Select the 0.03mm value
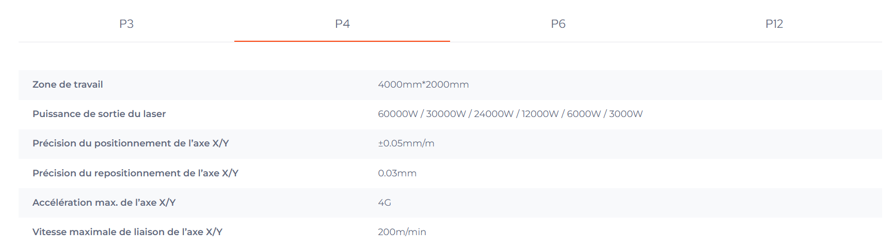The image size is (895, 248). 397,173
